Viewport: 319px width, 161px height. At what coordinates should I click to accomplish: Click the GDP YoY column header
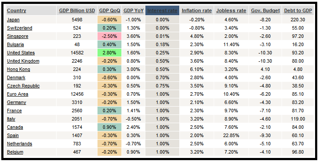(134, 10)
